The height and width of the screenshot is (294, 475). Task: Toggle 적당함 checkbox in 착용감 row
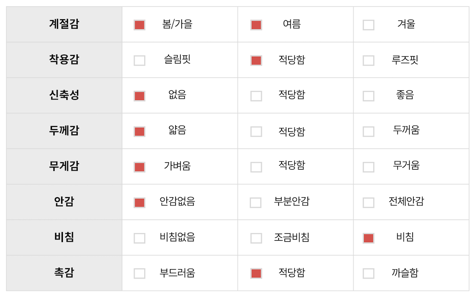(x=256, y=61)
